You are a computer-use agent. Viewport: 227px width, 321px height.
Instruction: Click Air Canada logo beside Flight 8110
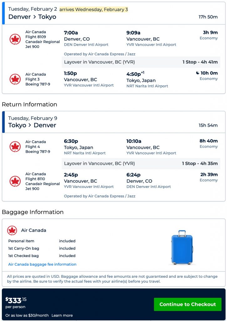pyautogui.click(x=15, y=181)
